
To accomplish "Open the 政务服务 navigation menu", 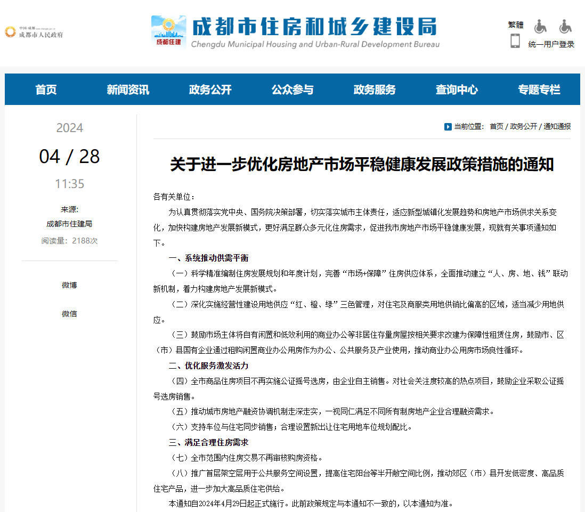I will click(x=374, y=90).
